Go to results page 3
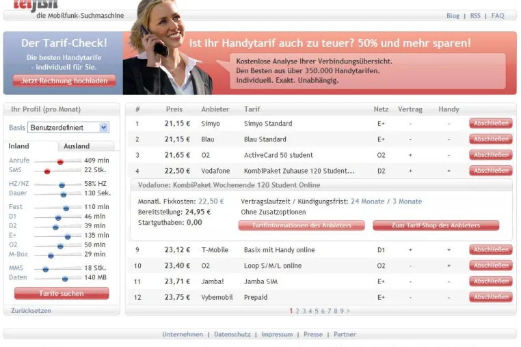The height and width of the screenshot is (347, 521). click(304, 311)
